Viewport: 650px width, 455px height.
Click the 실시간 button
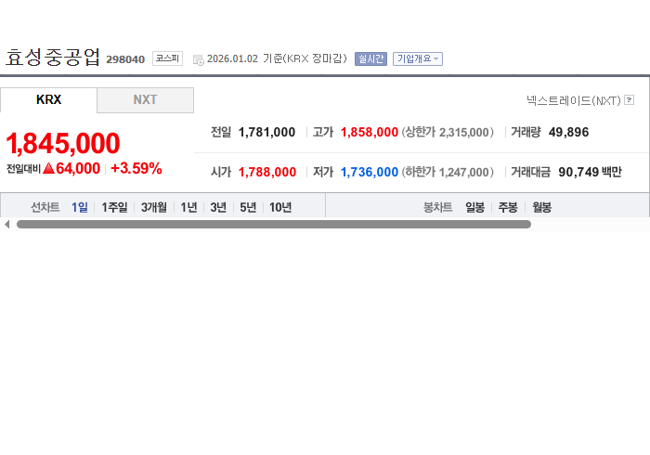[370, 58]
